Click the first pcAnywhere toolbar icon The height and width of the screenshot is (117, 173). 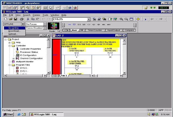click(5, 8)
